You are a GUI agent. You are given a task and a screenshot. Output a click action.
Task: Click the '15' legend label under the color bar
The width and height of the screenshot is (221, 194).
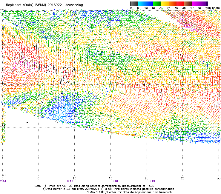click(x=153, y=8)
